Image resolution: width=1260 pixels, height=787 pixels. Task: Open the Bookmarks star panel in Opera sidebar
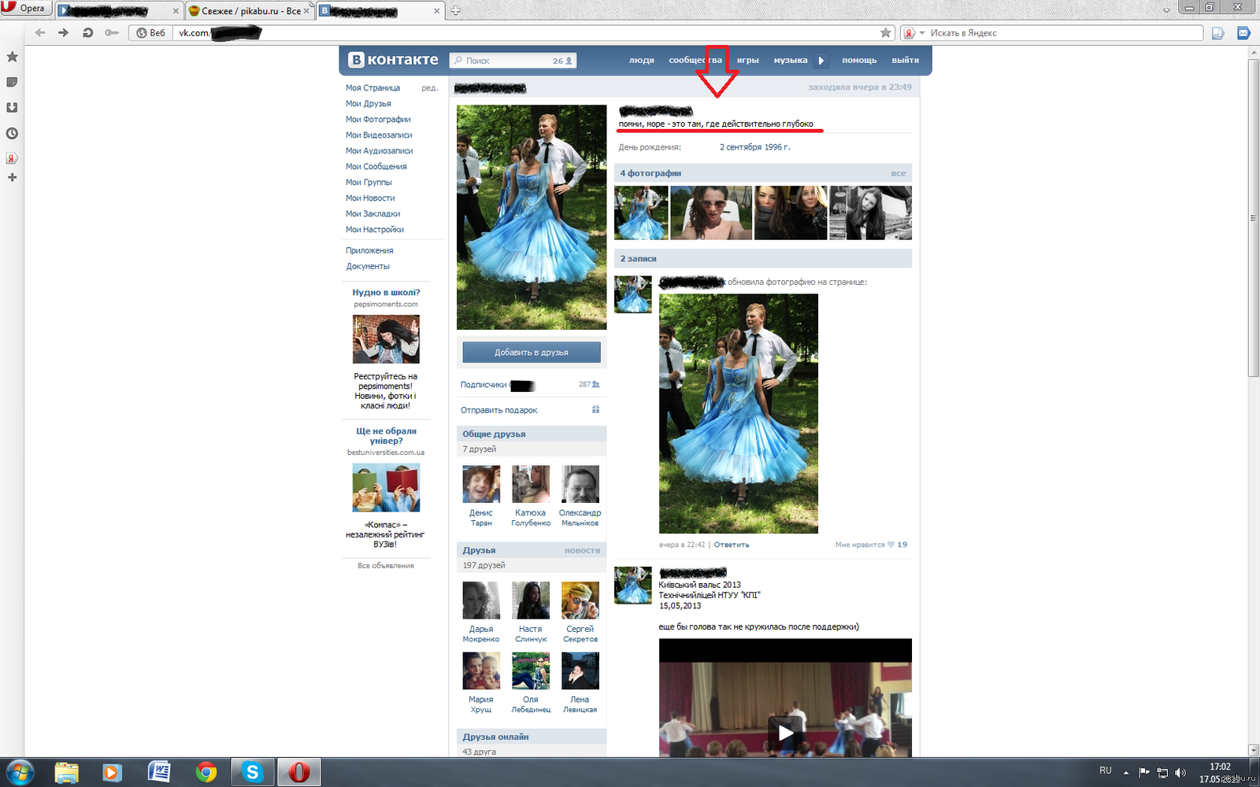click(x=12, y=57)
